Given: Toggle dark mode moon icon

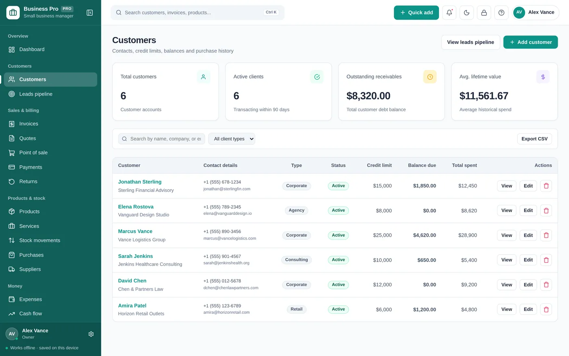Looking at the screenshot, I should pos(467,13).
